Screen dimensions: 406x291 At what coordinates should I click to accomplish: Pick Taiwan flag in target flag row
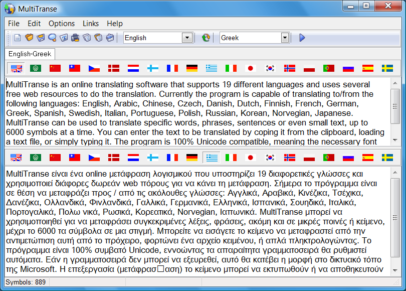click(75, 158)
